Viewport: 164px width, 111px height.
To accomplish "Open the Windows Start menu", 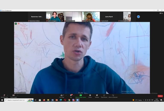I will 2,100.
